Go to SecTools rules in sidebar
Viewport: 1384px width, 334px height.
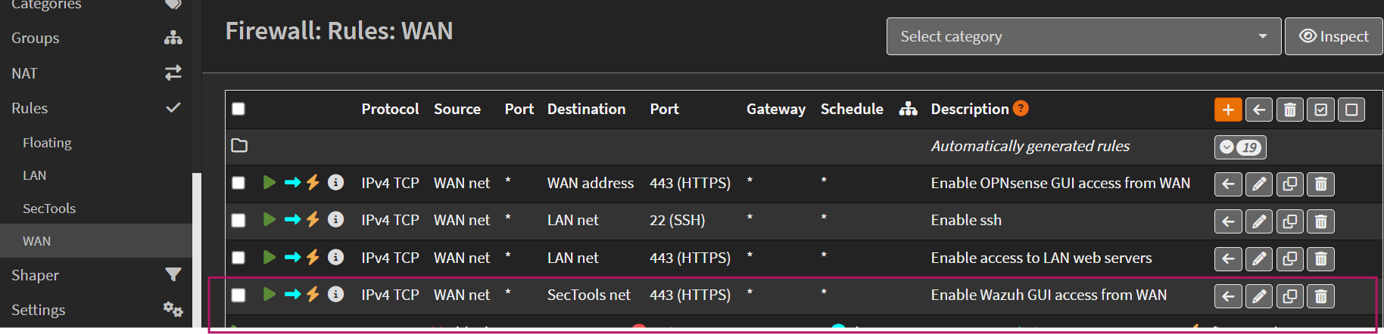(49, 209)
